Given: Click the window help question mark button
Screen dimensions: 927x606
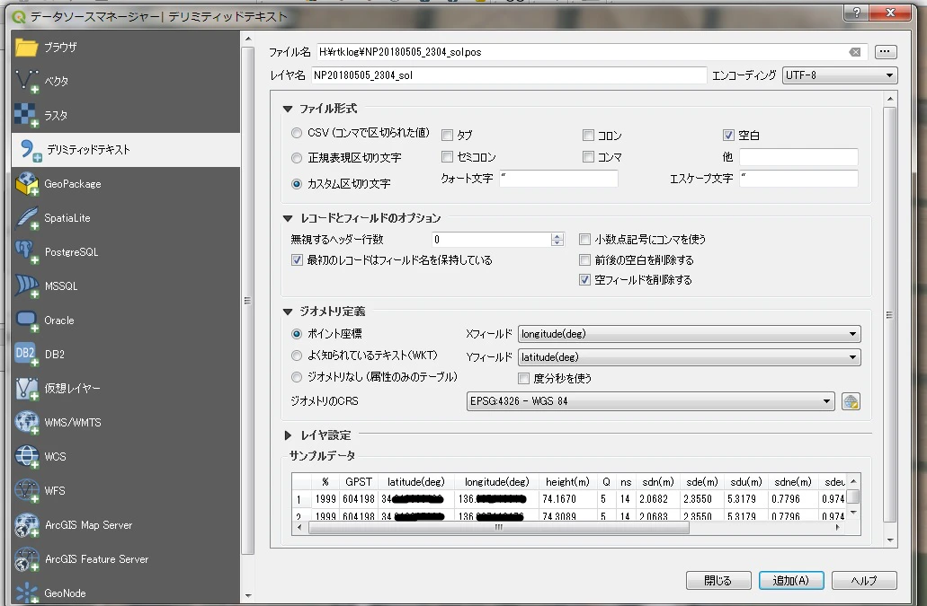Looking at the screenshot, I should pyautogui.click(x=856, y=13).
